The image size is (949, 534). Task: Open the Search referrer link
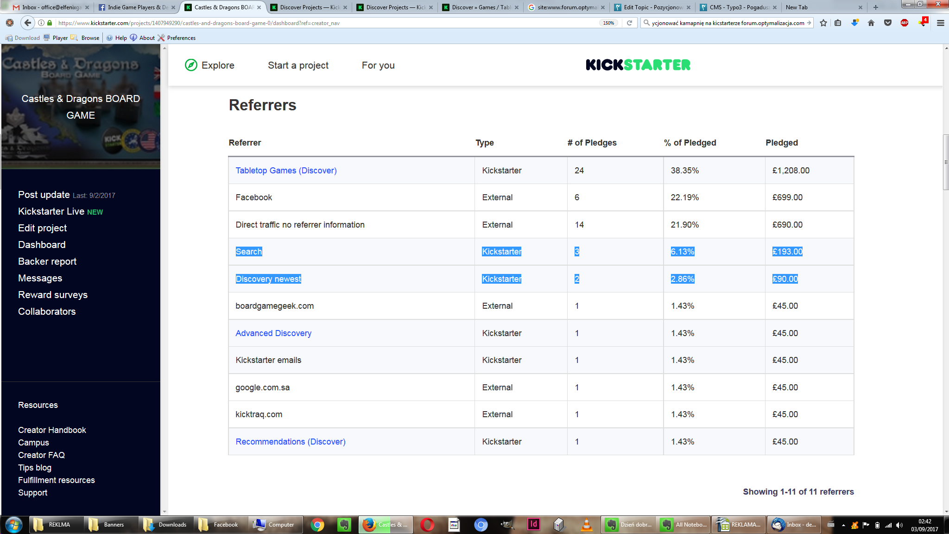coord(249,252)
